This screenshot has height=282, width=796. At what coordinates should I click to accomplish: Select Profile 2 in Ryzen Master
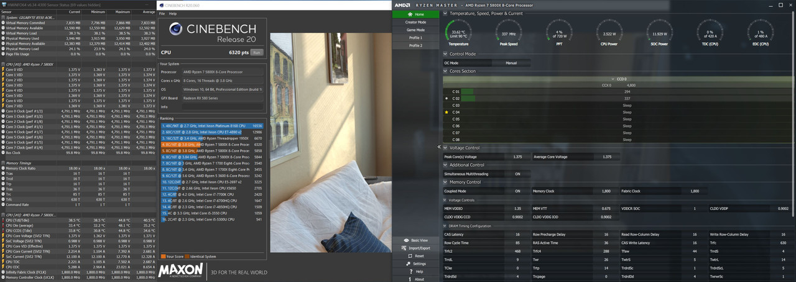(415, 45)
